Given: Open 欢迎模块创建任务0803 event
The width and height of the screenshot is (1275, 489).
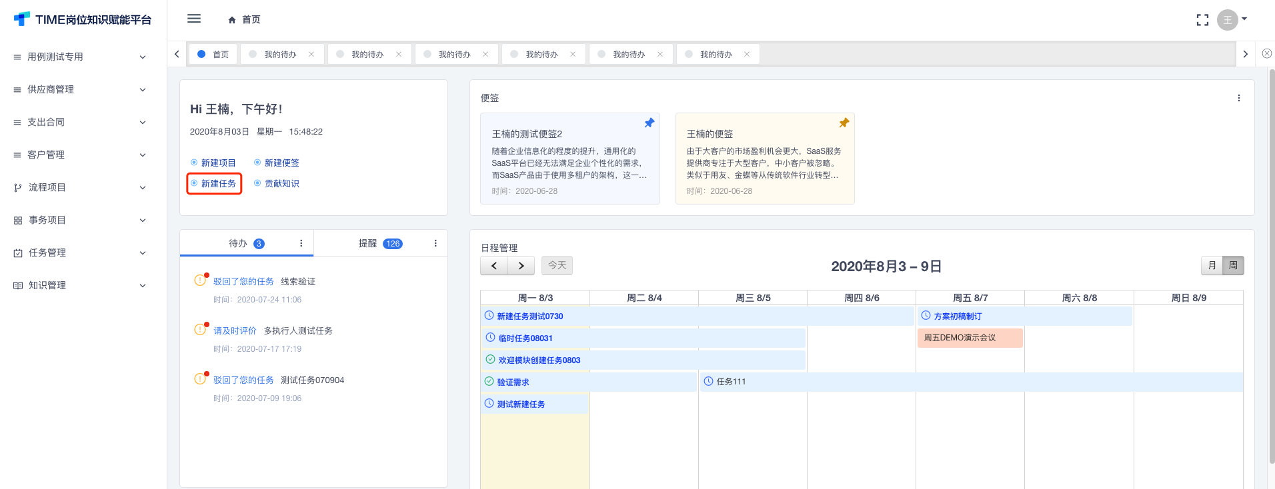Looking at the screenshot, I should click(x=644, y=360).
